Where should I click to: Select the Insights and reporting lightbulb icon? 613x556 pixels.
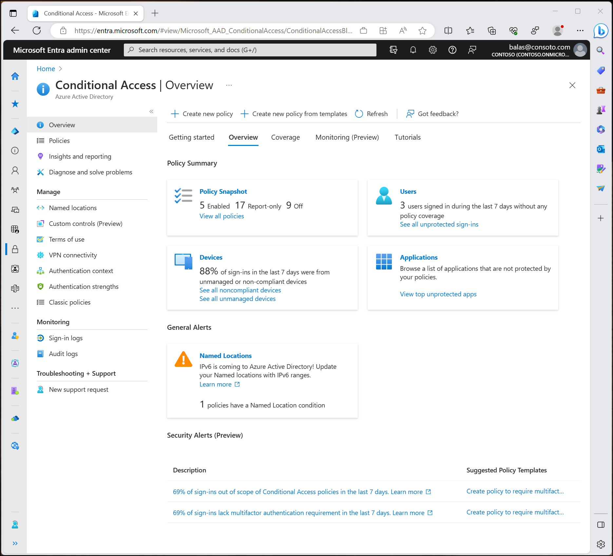click(x=40, y=156)
